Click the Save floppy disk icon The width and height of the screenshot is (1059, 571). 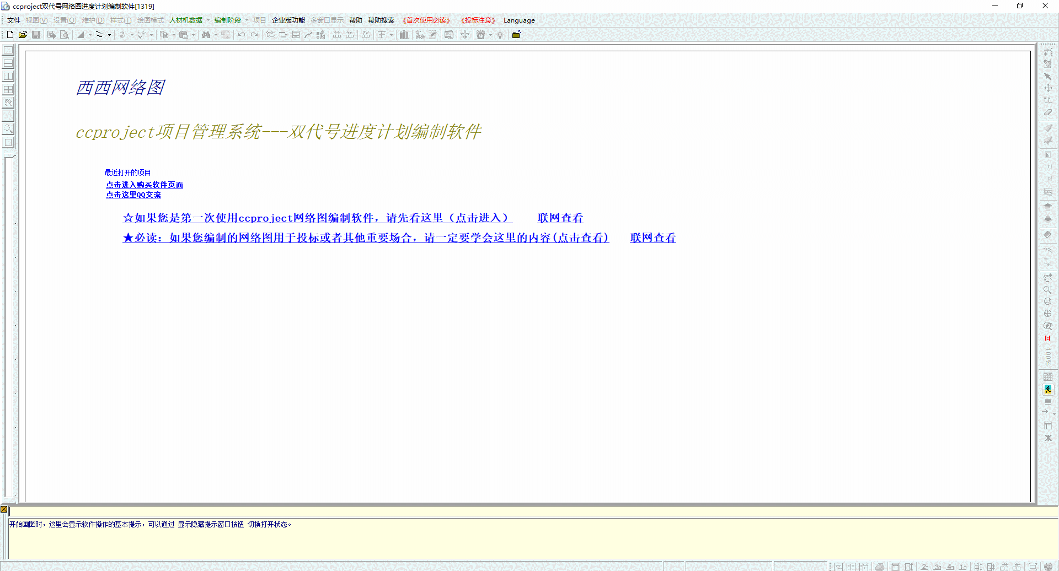[x=36, y=35]
